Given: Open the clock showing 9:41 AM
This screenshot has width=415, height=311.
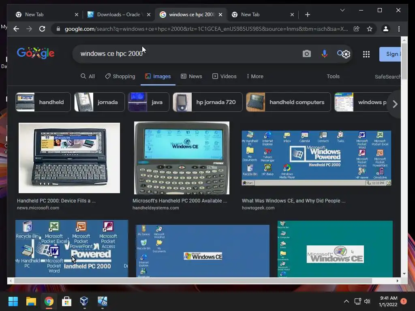Looking at the screenshot, I should [388, 301].
